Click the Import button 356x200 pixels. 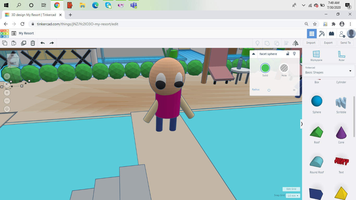[311, 43]
